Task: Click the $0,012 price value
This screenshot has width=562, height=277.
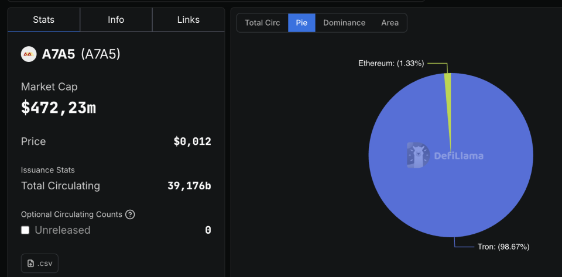Action: (192, 141)
